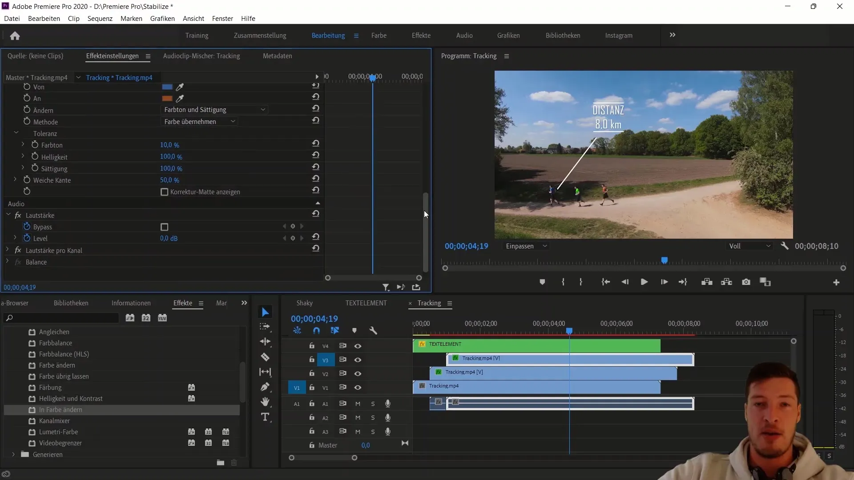Open Program monitor settings wrench

point(785,246)
